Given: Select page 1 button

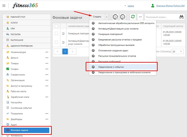Looking at the screenshot, I should 65,52.
